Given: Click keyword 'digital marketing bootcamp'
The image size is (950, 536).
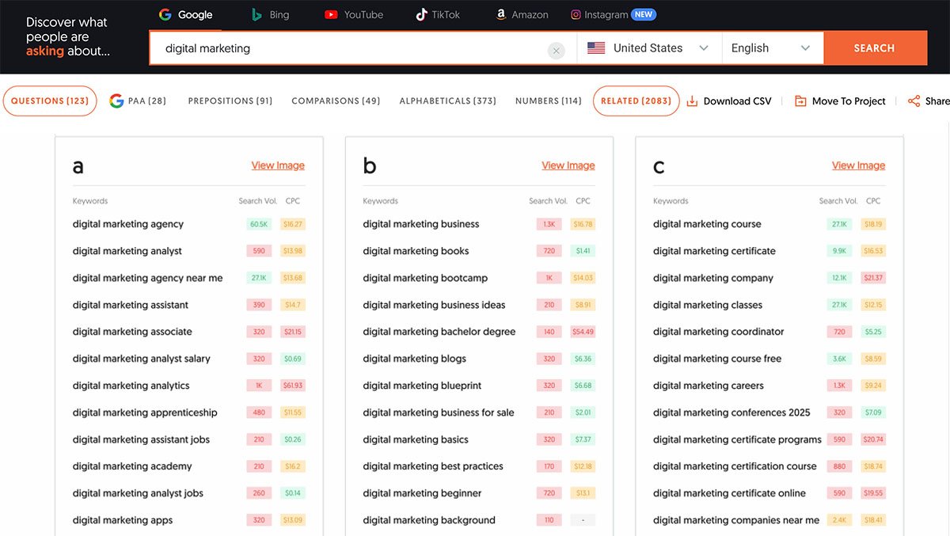Looking at the screenshot, I should 426,278.
